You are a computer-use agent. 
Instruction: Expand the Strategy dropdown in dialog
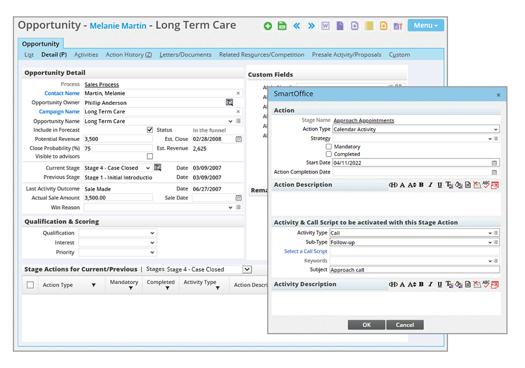click(490, 139)
